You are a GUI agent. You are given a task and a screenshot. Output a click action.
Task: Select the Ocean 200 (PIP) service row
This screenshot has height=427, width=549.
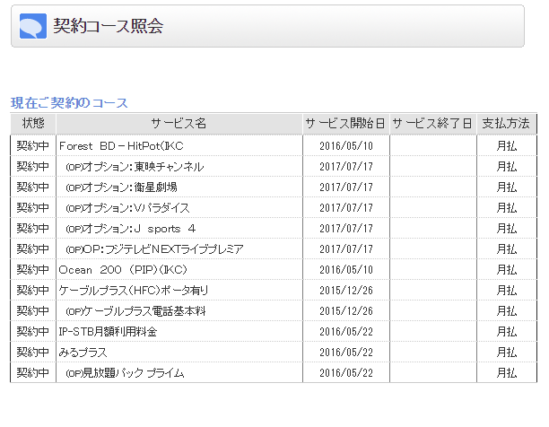coord(123,269)
